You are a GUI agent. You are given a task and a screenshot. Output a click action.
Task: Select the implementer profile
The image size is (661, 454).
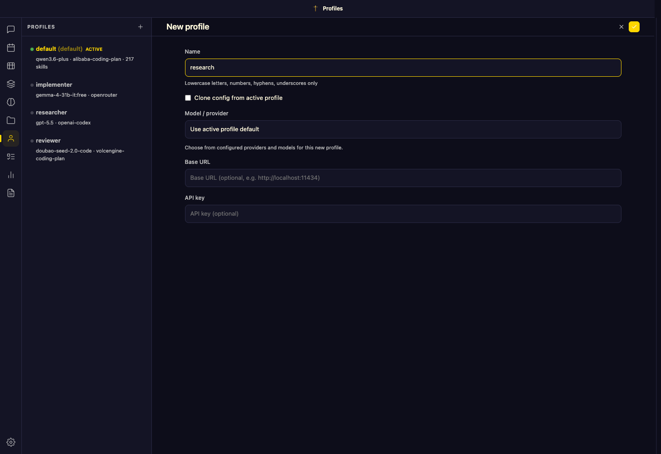86,89
